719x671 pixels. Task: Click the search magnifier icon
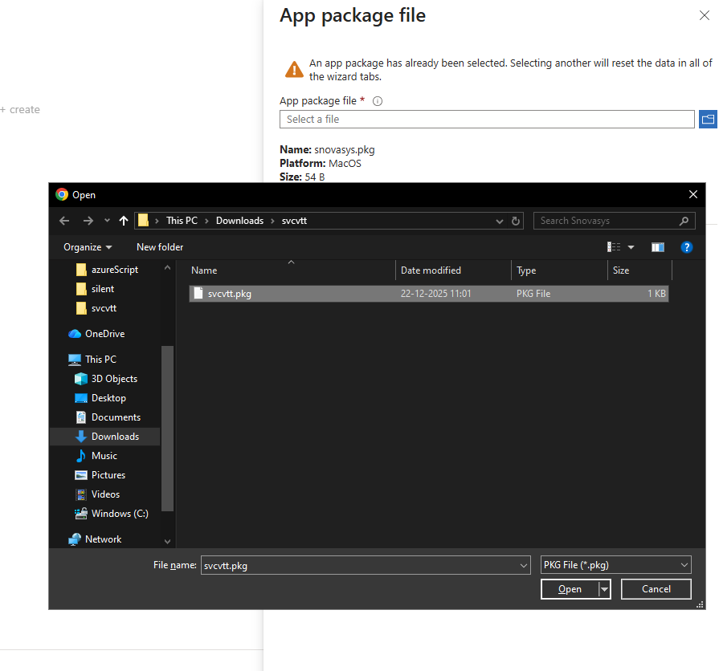point(684,221)
